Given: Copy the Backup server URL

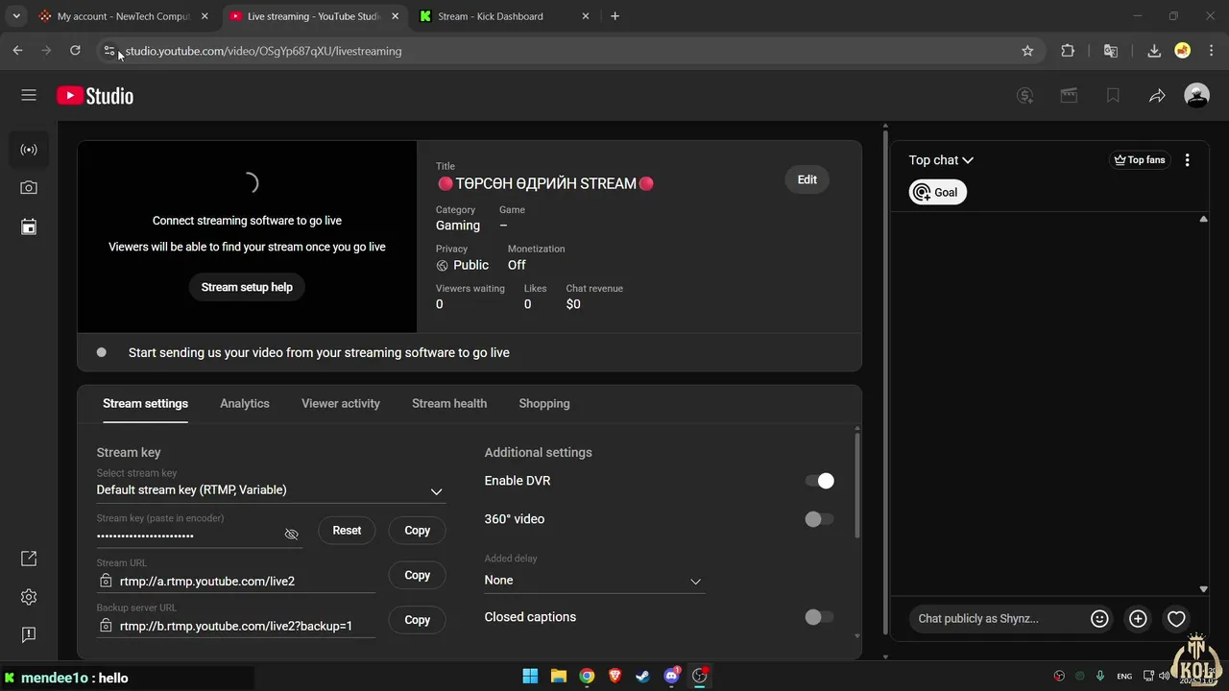Looking at the screenshot, I should click(417, 620).
